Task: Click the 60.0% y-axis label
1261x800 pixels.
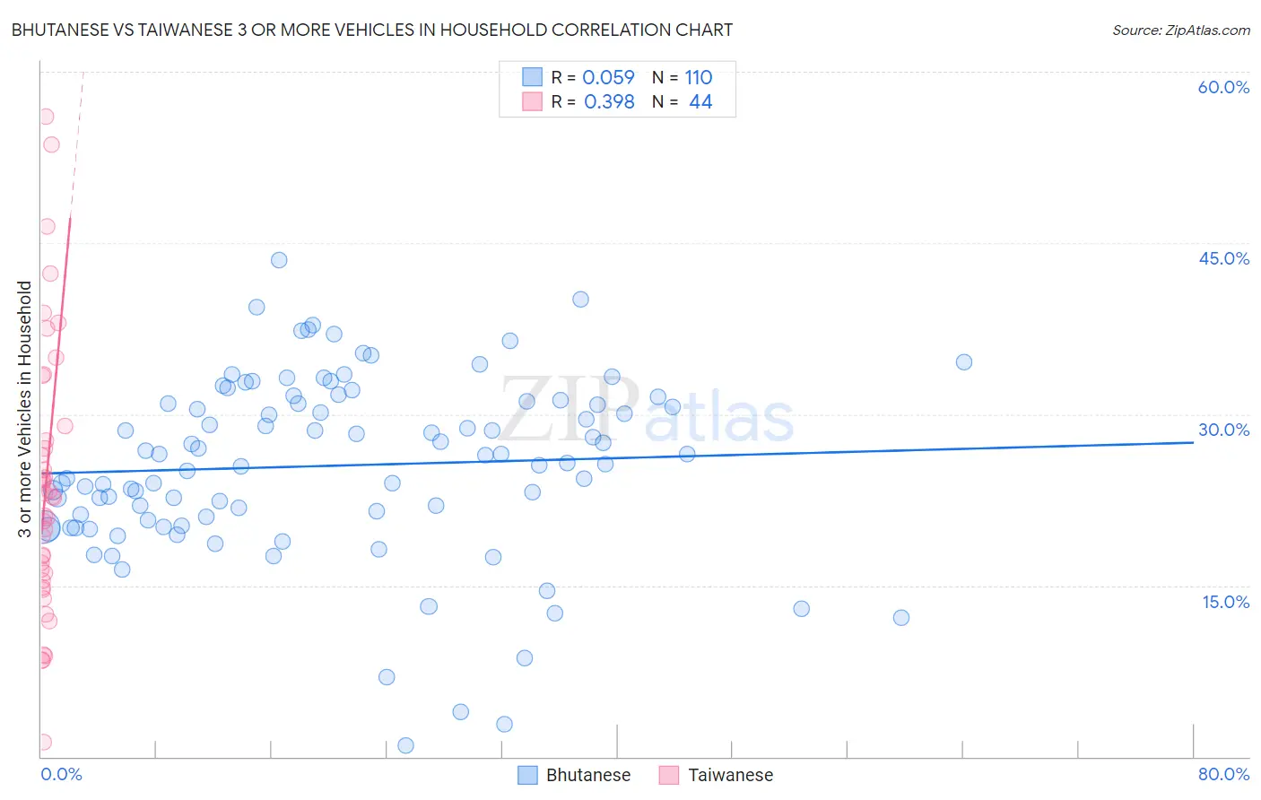Action: [1223, 87]
